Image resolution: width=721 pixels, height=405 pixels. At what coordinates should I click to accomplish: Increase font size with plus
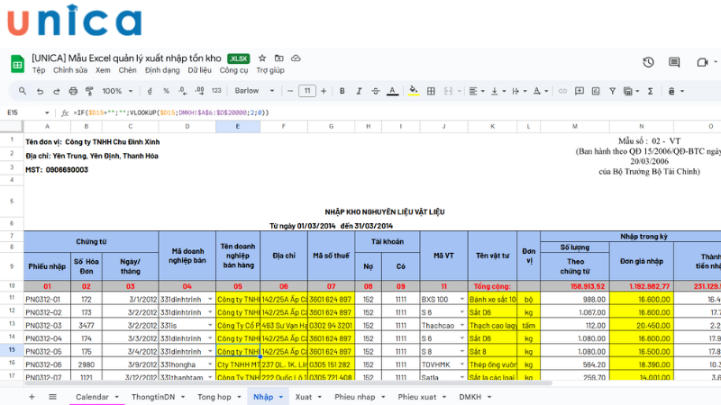coord(324,91)
